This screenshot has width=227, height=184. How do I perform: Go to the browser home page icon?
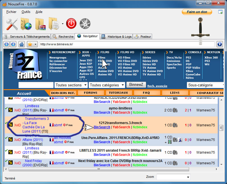point(22,44)
